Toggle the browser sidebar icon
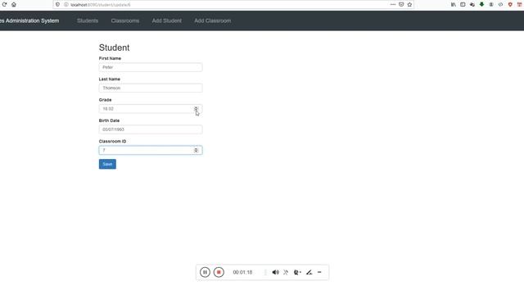This screenshot has height=295, width=524. tap(463, 5)
